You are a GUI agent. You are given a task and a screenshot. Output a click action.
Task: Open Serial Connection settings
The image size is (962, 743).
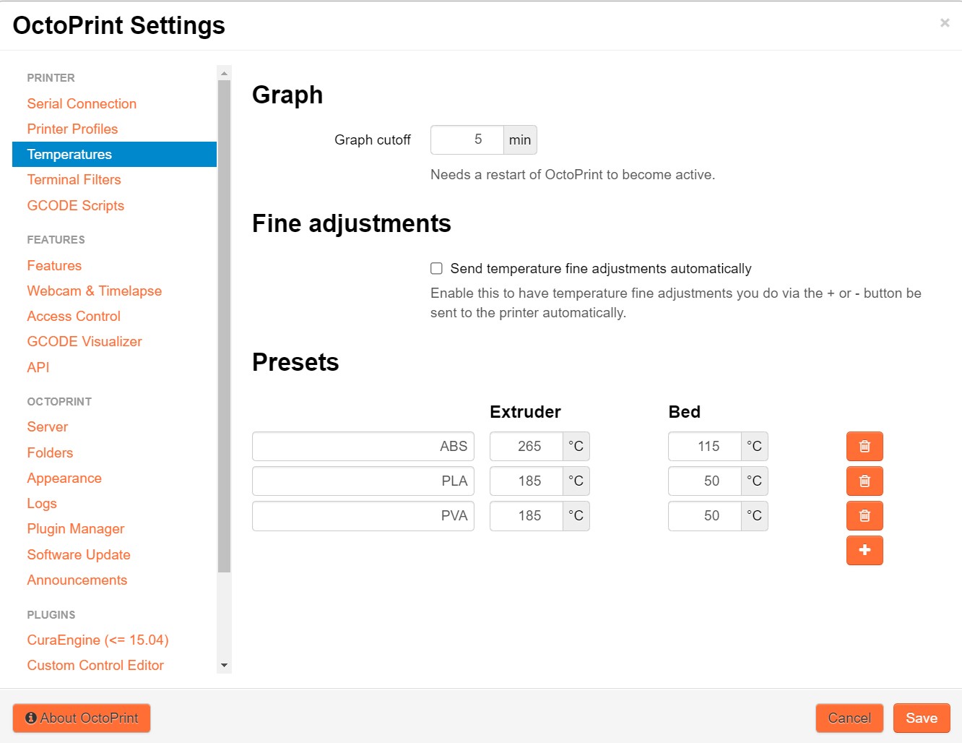click(82, 104)
